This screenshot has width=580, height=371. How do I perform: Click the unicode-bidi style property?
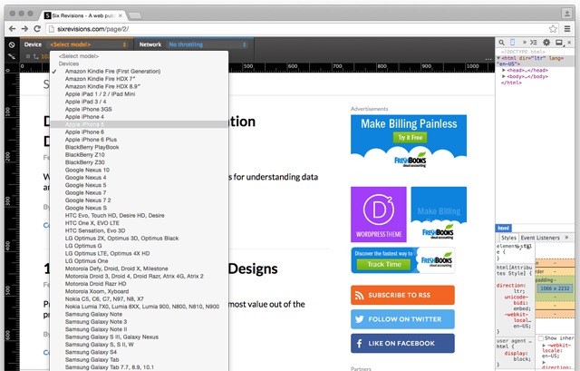pos(517,302)
